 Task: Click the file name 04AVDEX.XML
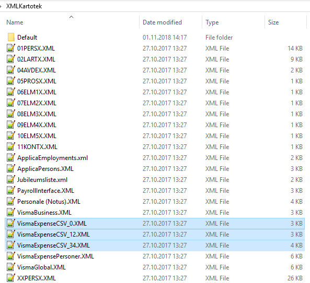pyautogui.click(x=37, y=70)
